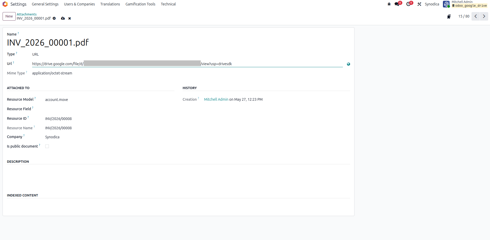The image size is (490, 240).
Task: Click the Url input field
Action: (187, 64)
